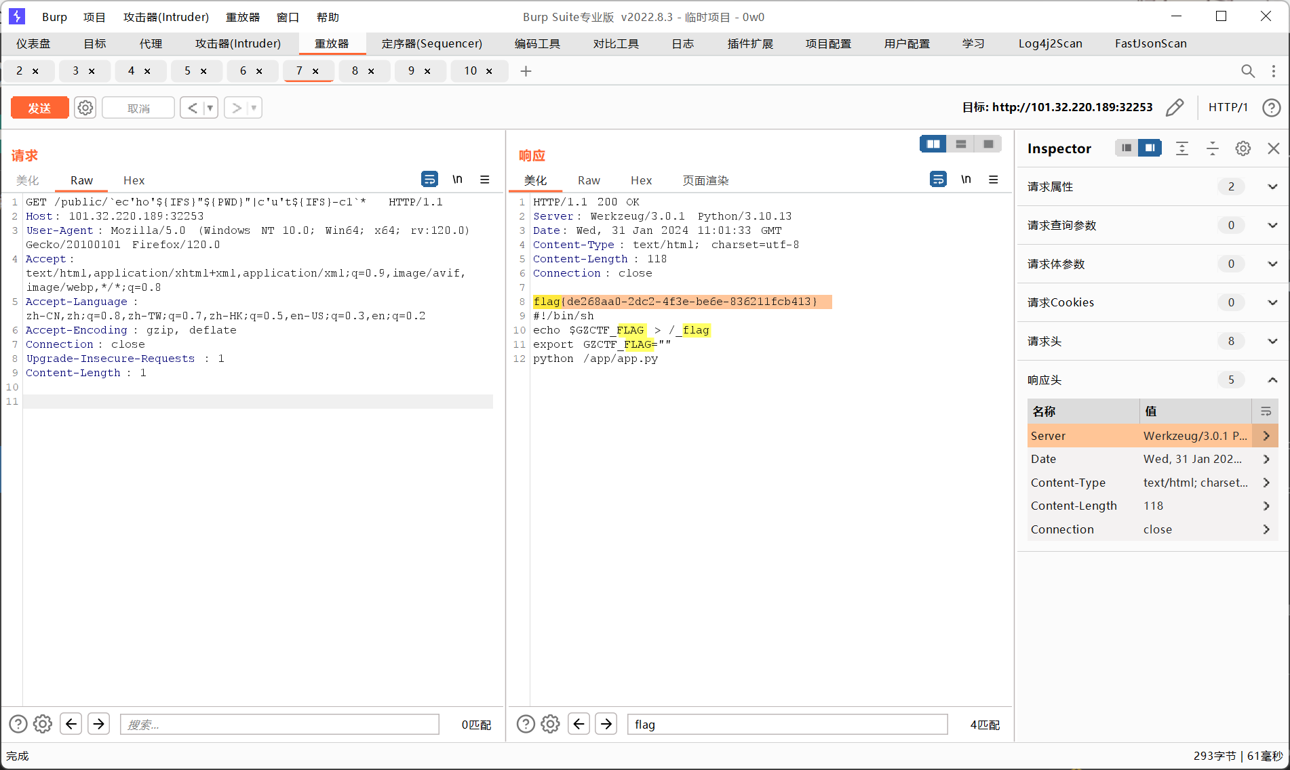Viewport: 1290px width, 770px height.
Task: Toggle word wrap in request panel
Action: pos(429,179)
